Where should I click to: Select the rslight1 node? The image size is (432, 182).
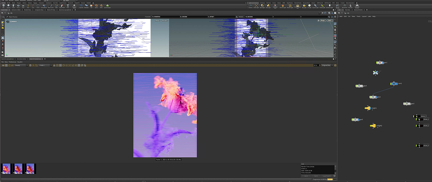coord(368,108)
